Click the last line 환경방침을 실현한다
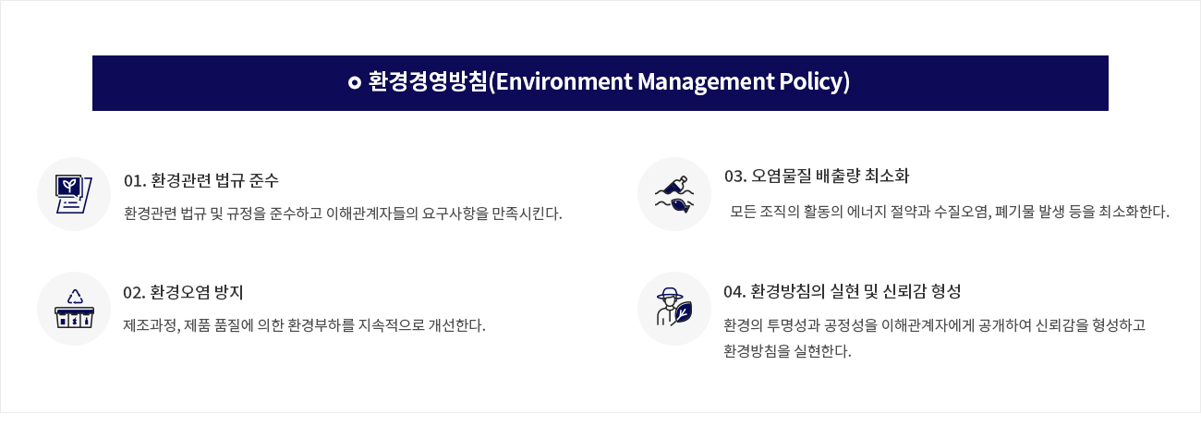The width and height of the screenshot is (1201, 439). pos(787,351)
